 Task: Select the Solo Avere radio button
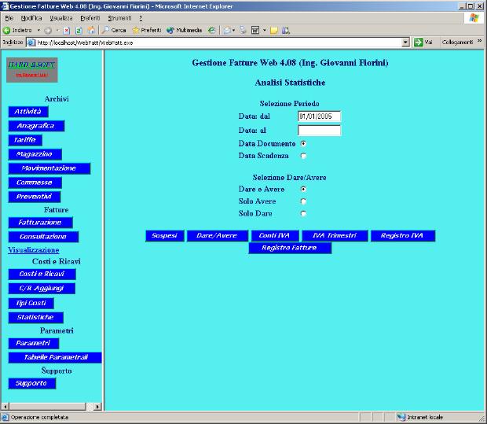tap(303, 201)
